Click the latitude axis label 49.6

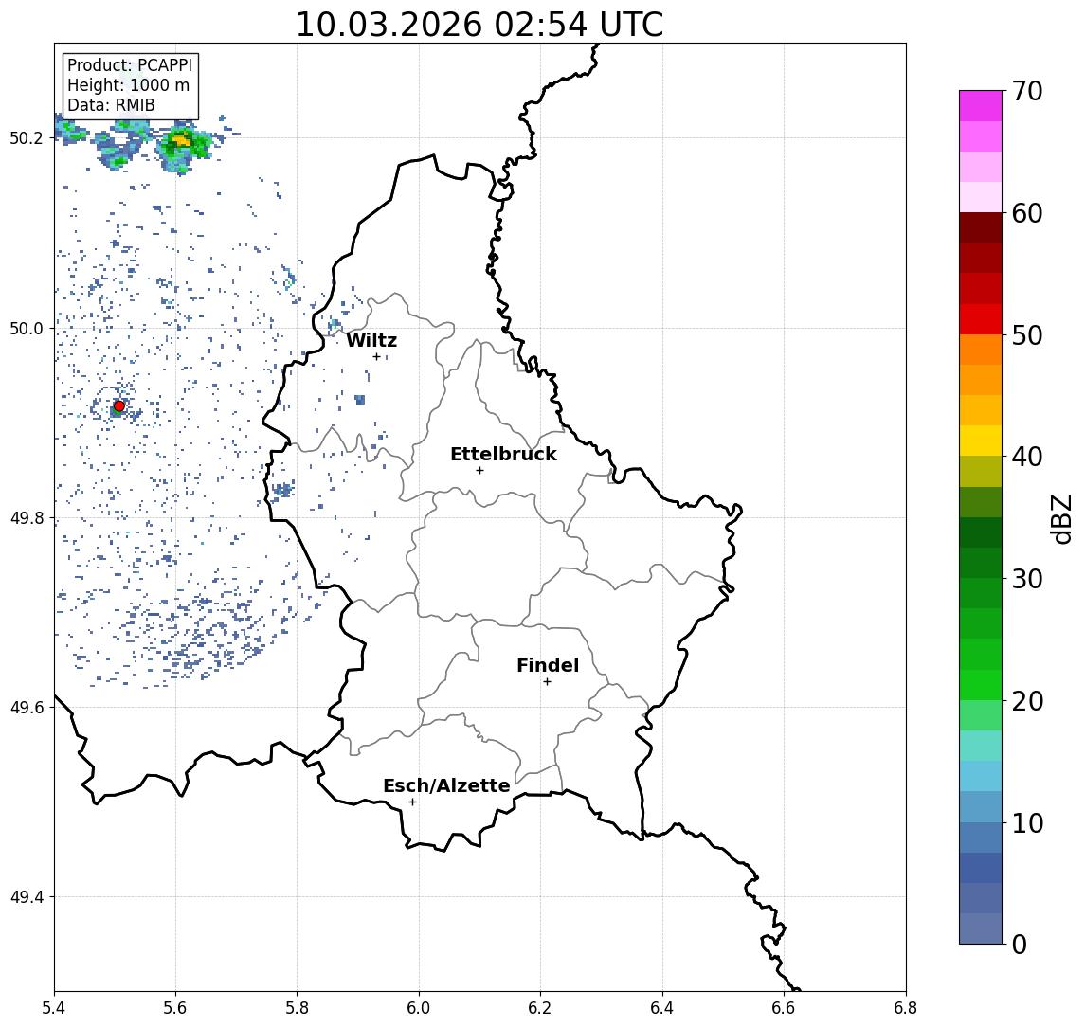pos(27,708)
